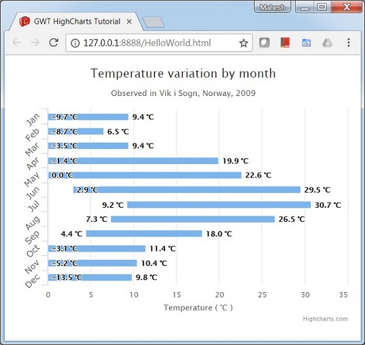Open the Chrome three-dot menu
The image size is (365, 345).
point(349,43)
